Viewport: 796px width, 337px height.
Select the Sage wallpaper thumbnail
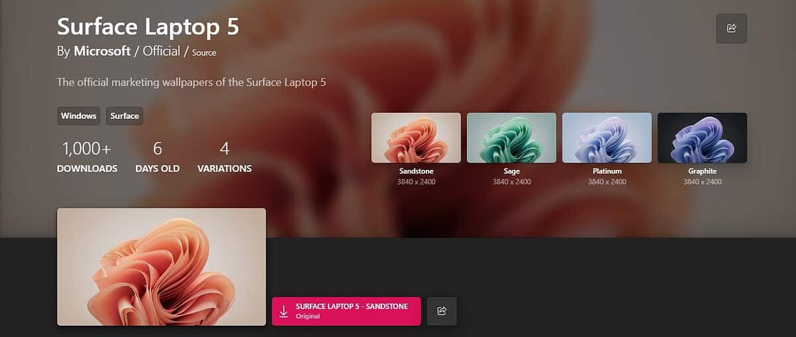(511, 138)
